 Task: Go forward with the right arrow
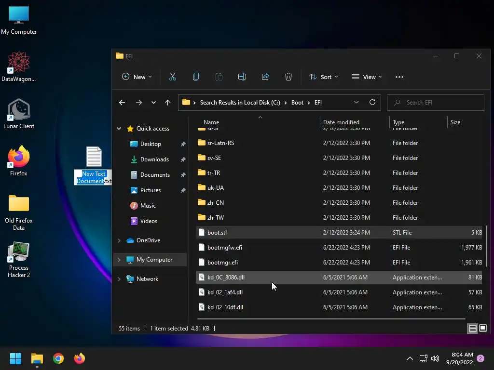[x=138, y=103]
